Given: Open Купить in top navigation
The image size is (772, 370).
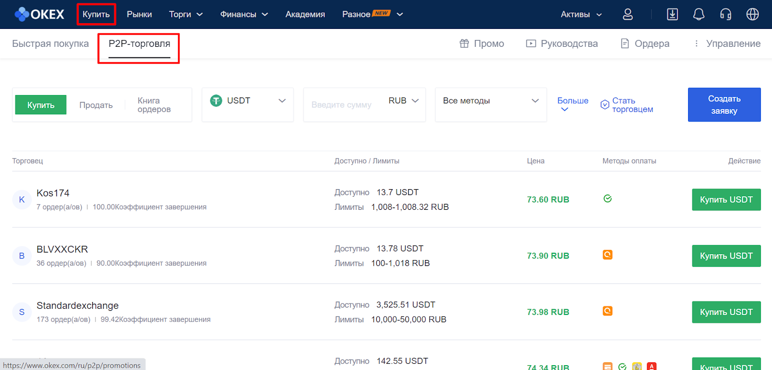Looking at the screenshot, I should [96, 14].
